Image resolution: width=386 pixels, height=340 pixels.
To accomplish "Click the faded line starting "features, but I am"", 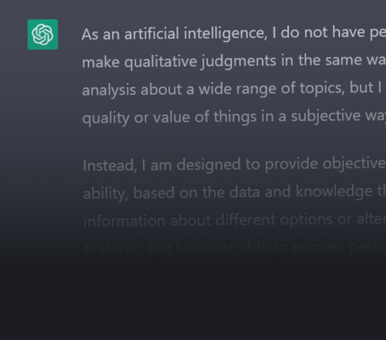I will coord(235,248).
